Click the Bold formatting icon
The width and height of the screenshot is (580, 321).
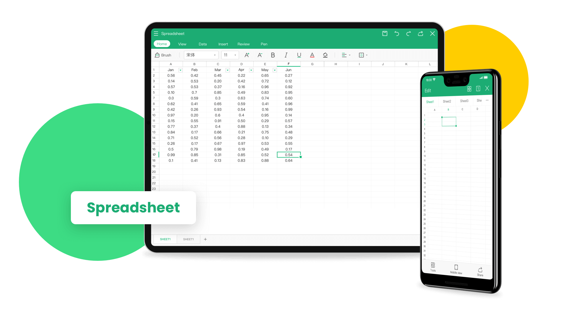[x=273, y=55]
